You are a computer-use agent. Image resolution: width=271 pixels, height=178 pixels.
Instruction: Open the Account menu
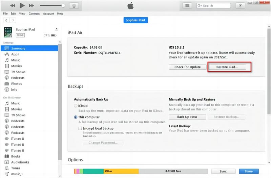pos(48,14)
